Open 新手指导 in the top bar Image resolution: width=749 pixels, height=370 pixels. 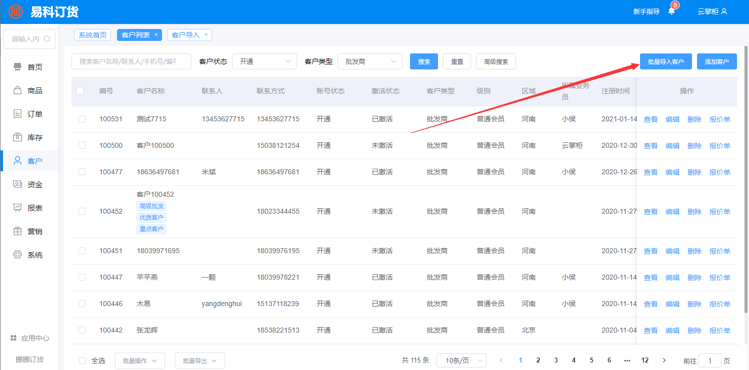pos(646,11)
